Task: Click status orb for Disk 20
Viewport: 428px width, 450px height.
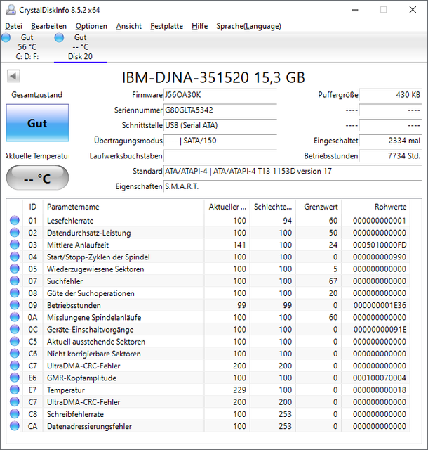Action: [60, 38]
